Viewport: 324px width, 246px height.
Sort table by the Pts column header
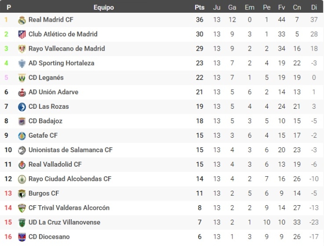point(199,7)
